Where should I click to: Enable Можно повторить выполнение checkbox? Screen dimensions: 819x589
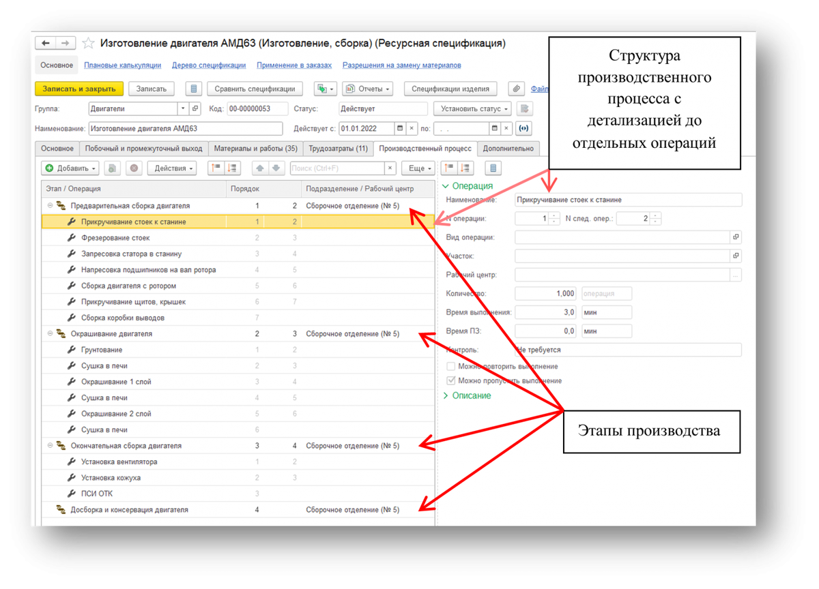tap(450, 367)
